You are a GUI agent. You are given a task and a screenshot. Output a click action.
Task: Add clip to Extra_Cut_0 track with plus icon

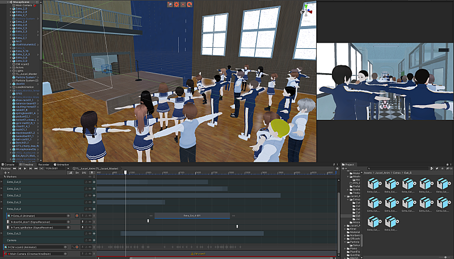click(x=94, y=182)
